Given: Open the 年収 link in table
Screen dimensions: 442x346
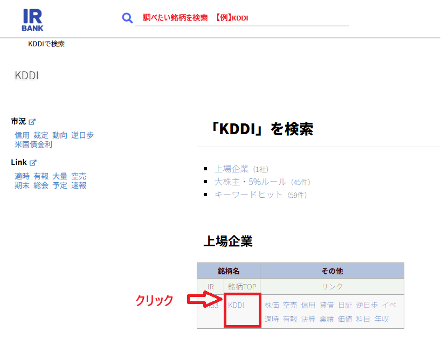Looking at the screenshot, I should pyautogui.click(x=382, y=319).
